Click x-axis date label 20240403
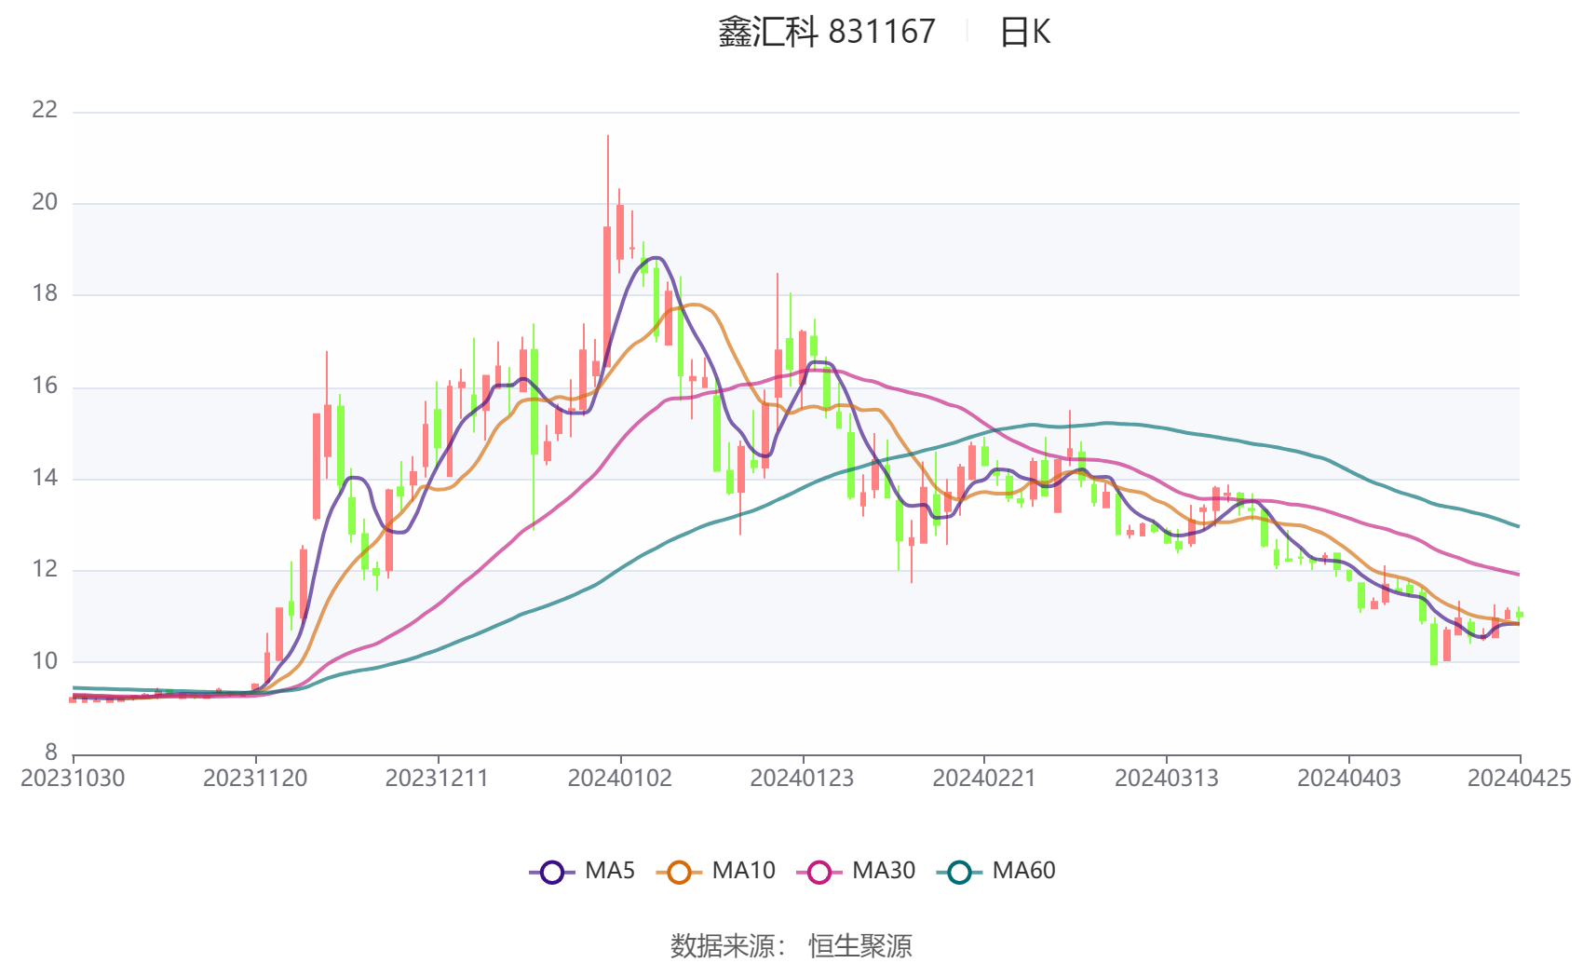The image size is (1583, 963). 1349,779
